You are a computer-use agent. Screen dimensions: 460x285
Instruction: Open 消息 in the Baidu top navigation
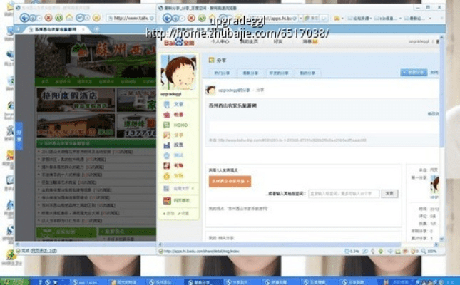click(x=310, y=41)
